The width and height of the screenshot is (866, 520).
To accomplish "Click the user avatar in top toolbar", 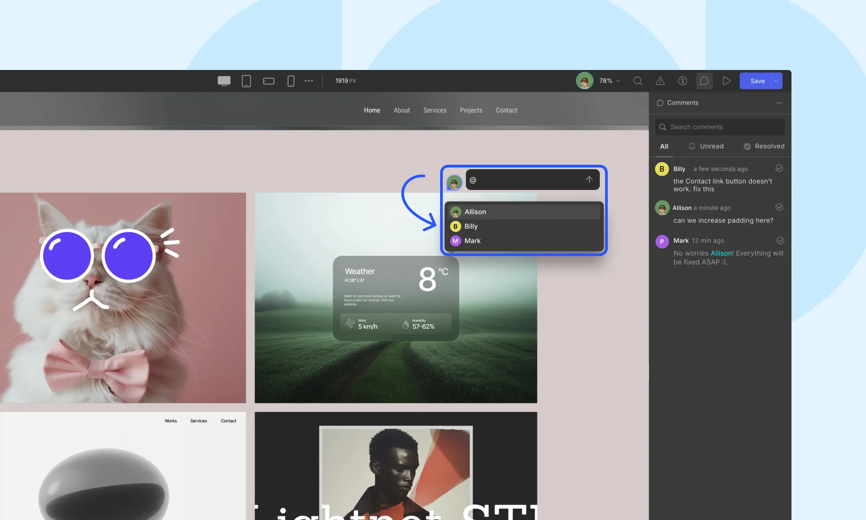I will [584, 81].
